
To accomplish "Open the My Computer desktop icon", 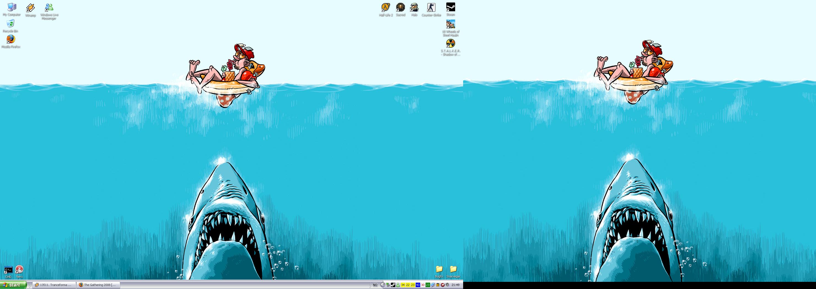I will (11, 9).
